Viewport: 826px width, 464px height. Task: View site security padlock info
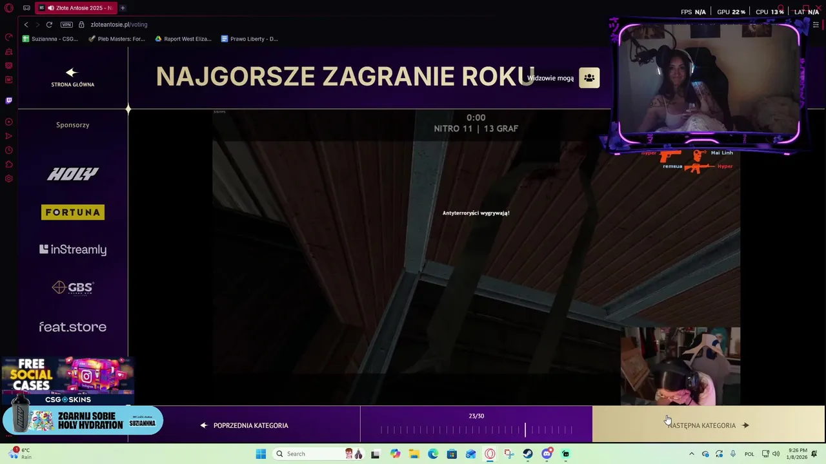(x=81, y=24)
